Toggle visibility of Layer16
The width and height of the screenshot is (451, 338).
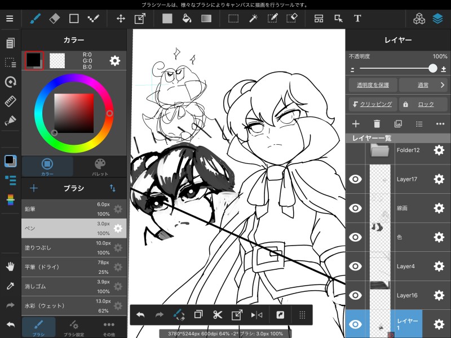355,295
